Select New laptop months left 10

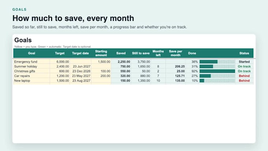tap(158, 80)
